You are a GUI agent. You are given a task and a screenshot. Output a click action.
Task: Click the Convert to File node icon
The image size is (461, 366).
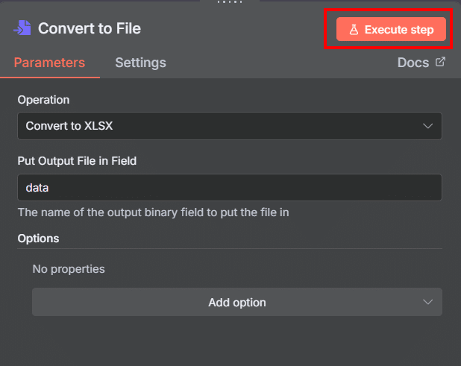point(22,28)
